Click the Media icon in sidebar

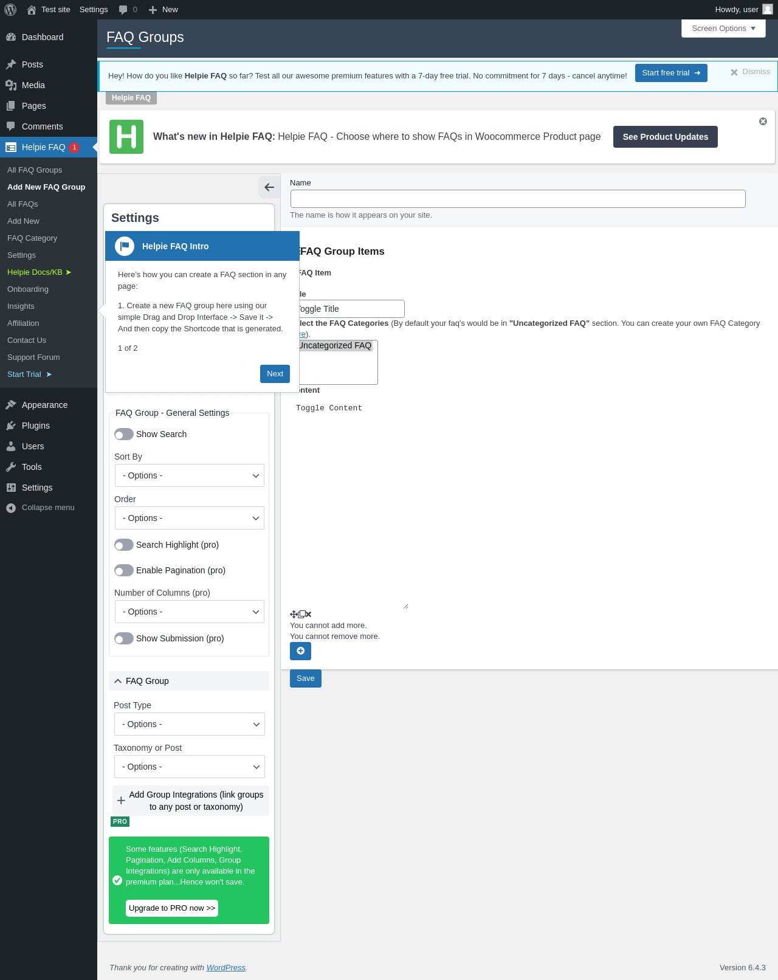coord(11,85)
